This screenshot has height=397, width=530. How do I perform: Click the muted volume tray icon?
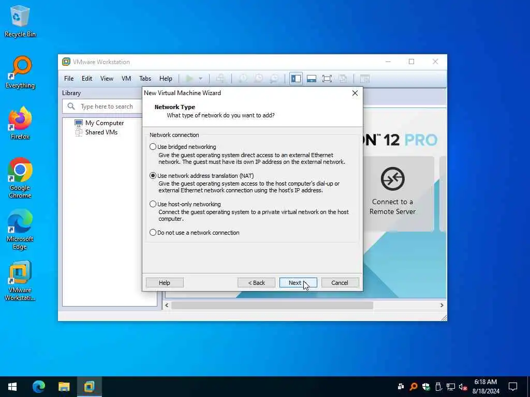(463, 387)
